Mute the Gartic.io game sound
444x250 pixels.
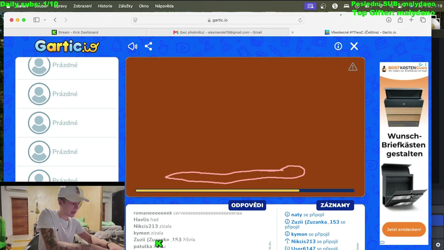point(133,47)
